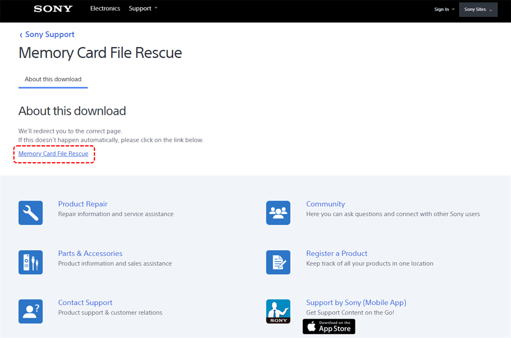Click the Memory Card File Rescue page title
The image size is (511, 338).
tap(100, 53)
